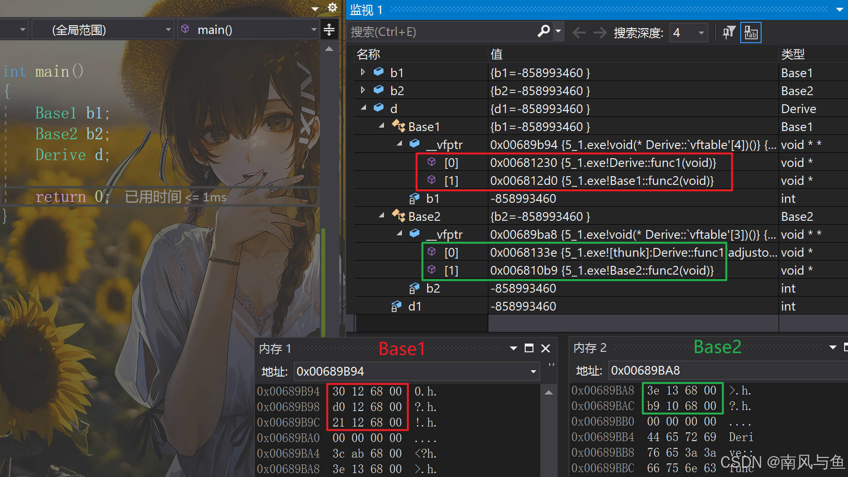Toggle the tab-format icon in Watch toolbar
The height and width of the screenshot is (477, 848).
point(750,33)
